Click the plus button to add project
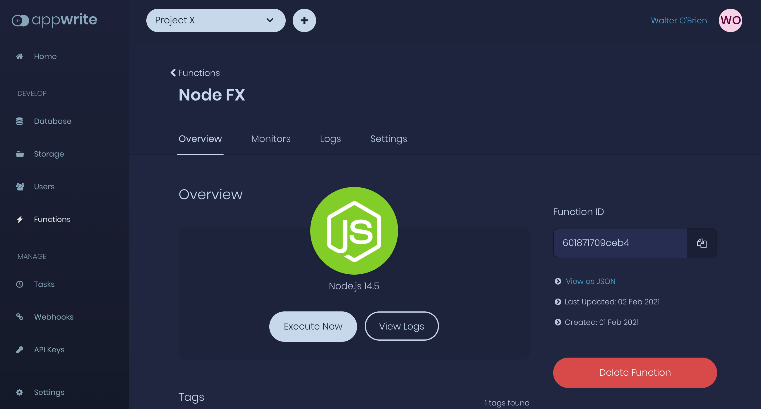This screenshot has height=409, width=761. (x=304, y=20)
